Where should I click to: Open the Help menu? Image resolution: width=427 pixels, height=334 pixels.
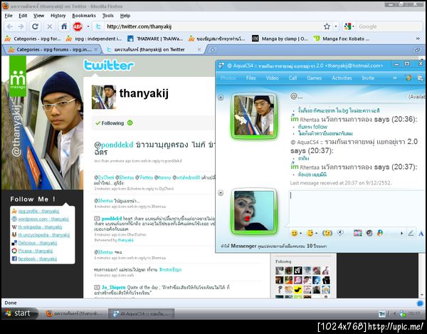[x=125, y=16]
